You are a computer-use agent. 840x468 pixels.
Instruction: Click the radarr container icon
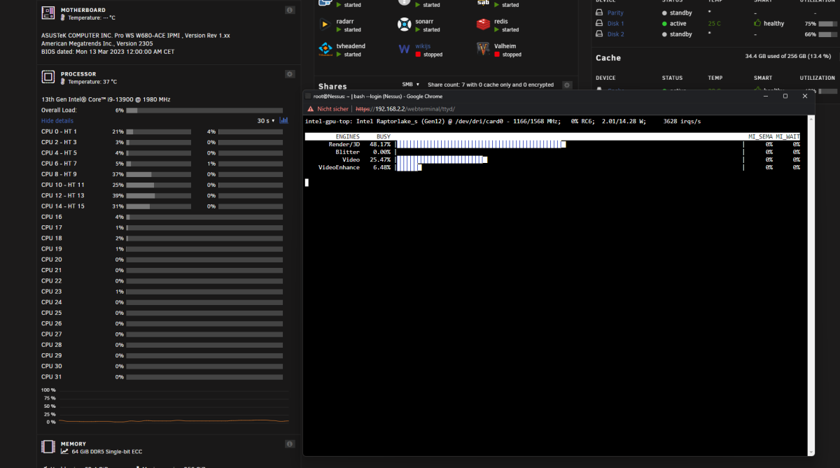pyautogui.click(x=325, y=24)
